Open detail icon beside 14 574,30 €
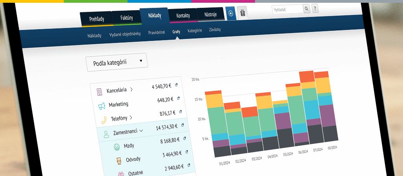This screenshot has height=176, width=403. (183, 125)
